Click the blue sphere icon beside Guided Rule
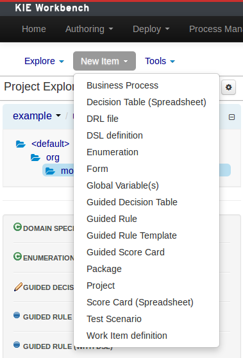Screen dimensions: 243x358 tap(17, 315)
